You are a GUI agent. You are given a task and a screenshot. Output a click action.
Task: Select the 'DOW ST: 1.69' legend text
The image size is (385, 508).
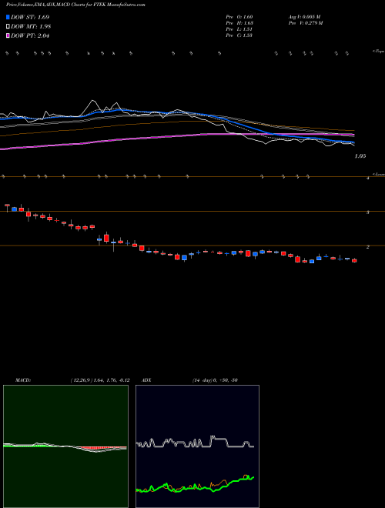[30, 17]
